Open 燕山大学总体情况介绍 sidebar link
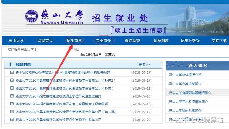The height and width of the screenshot is (129, 229). pos(185,75)
